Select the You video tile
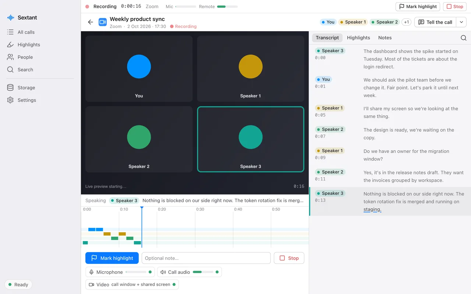Screen dimensions: 471x294 point(139,69)
